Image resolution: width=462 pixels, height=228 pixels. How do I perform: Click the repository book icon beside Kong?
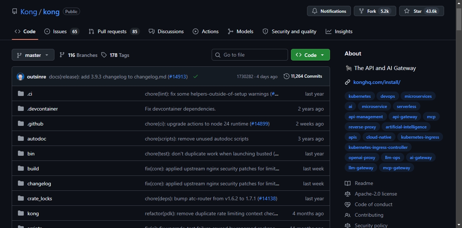(15, 11)
